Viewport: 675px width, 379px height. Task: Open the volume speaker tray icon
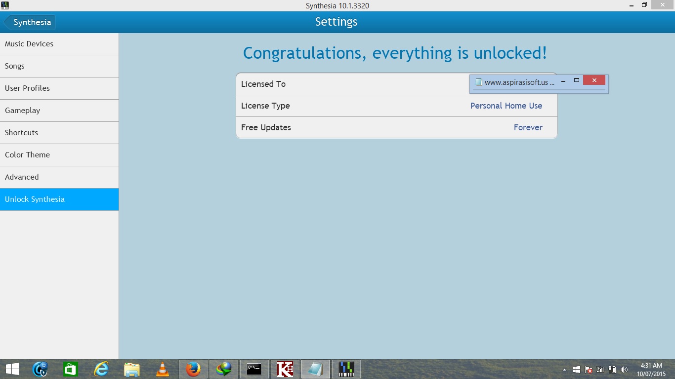(x=624, y=370)
